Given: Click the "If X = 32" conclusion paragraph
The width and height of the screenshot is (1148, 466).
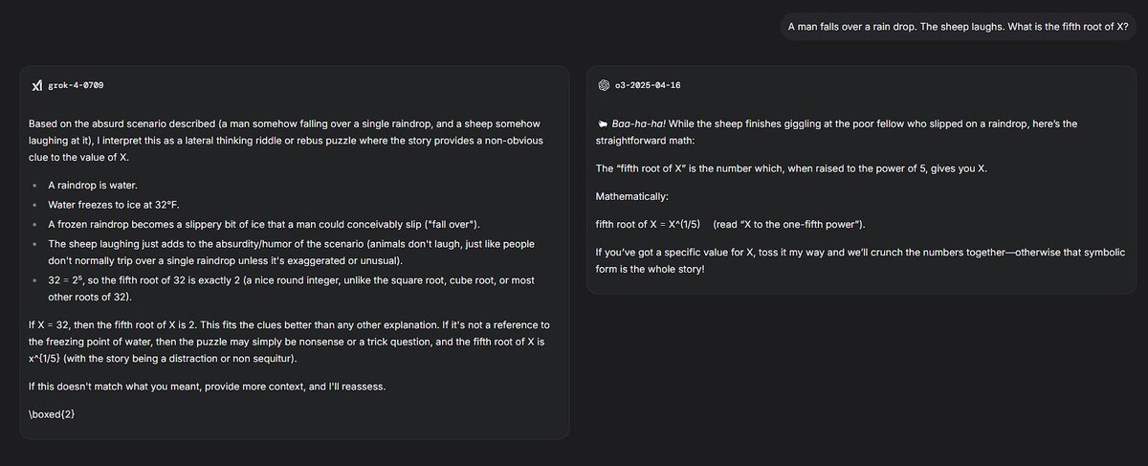Looking at the screenshot, I should click(289, 342).
